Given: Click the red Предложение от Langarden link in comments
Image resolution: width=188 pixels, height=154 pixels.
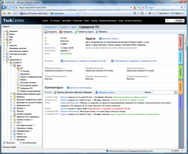Looking at the screenshot, I should tap(109, 109).
